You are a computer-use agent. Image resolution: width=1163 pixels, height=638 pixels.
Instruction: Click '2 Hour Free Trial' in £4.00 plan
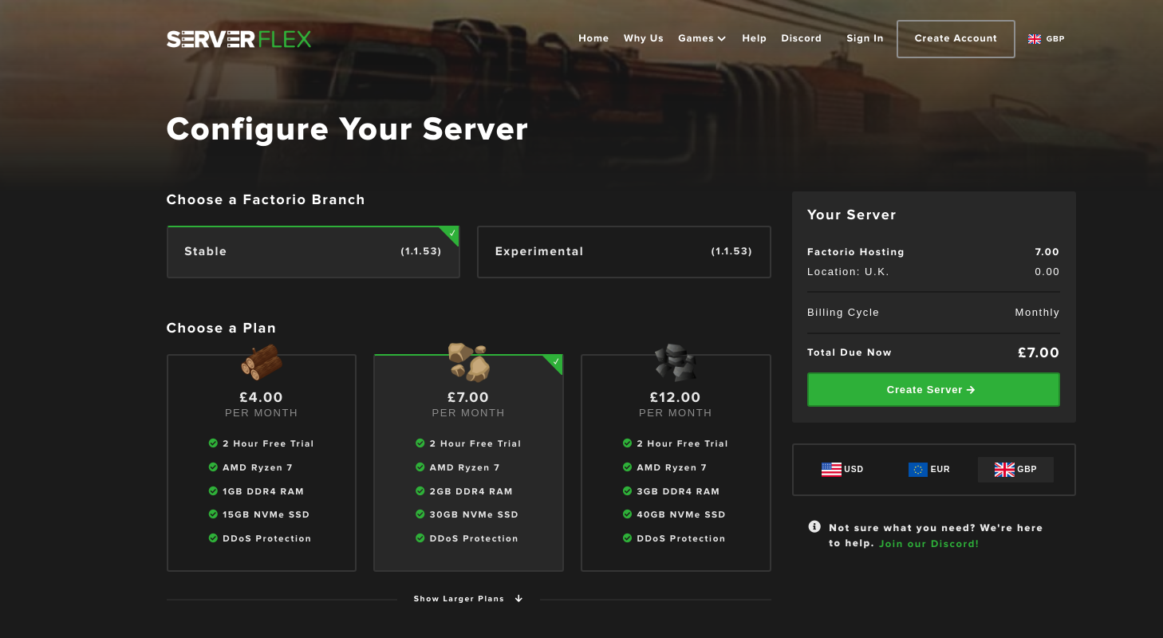click(x=268, y=443)
